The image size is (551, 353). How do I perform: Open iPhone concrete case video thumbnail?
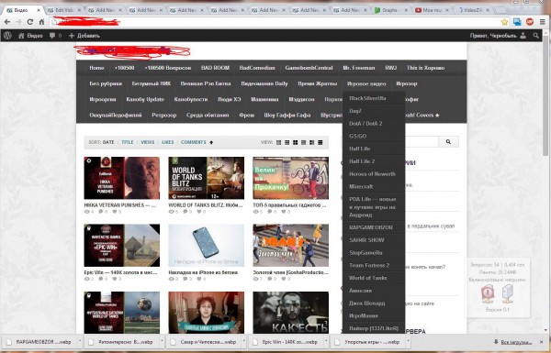(207, 246)
